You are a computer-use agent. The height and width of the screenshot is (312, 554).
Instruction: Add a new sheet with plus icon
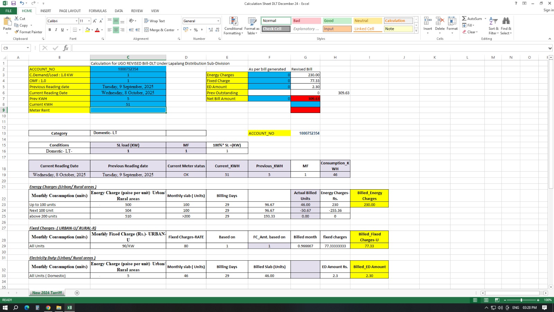(x=77, y=293)
